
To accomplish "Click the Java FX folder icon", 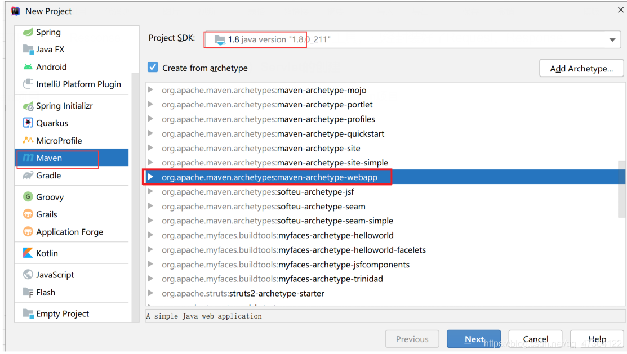I will click(x=28, y=50).
